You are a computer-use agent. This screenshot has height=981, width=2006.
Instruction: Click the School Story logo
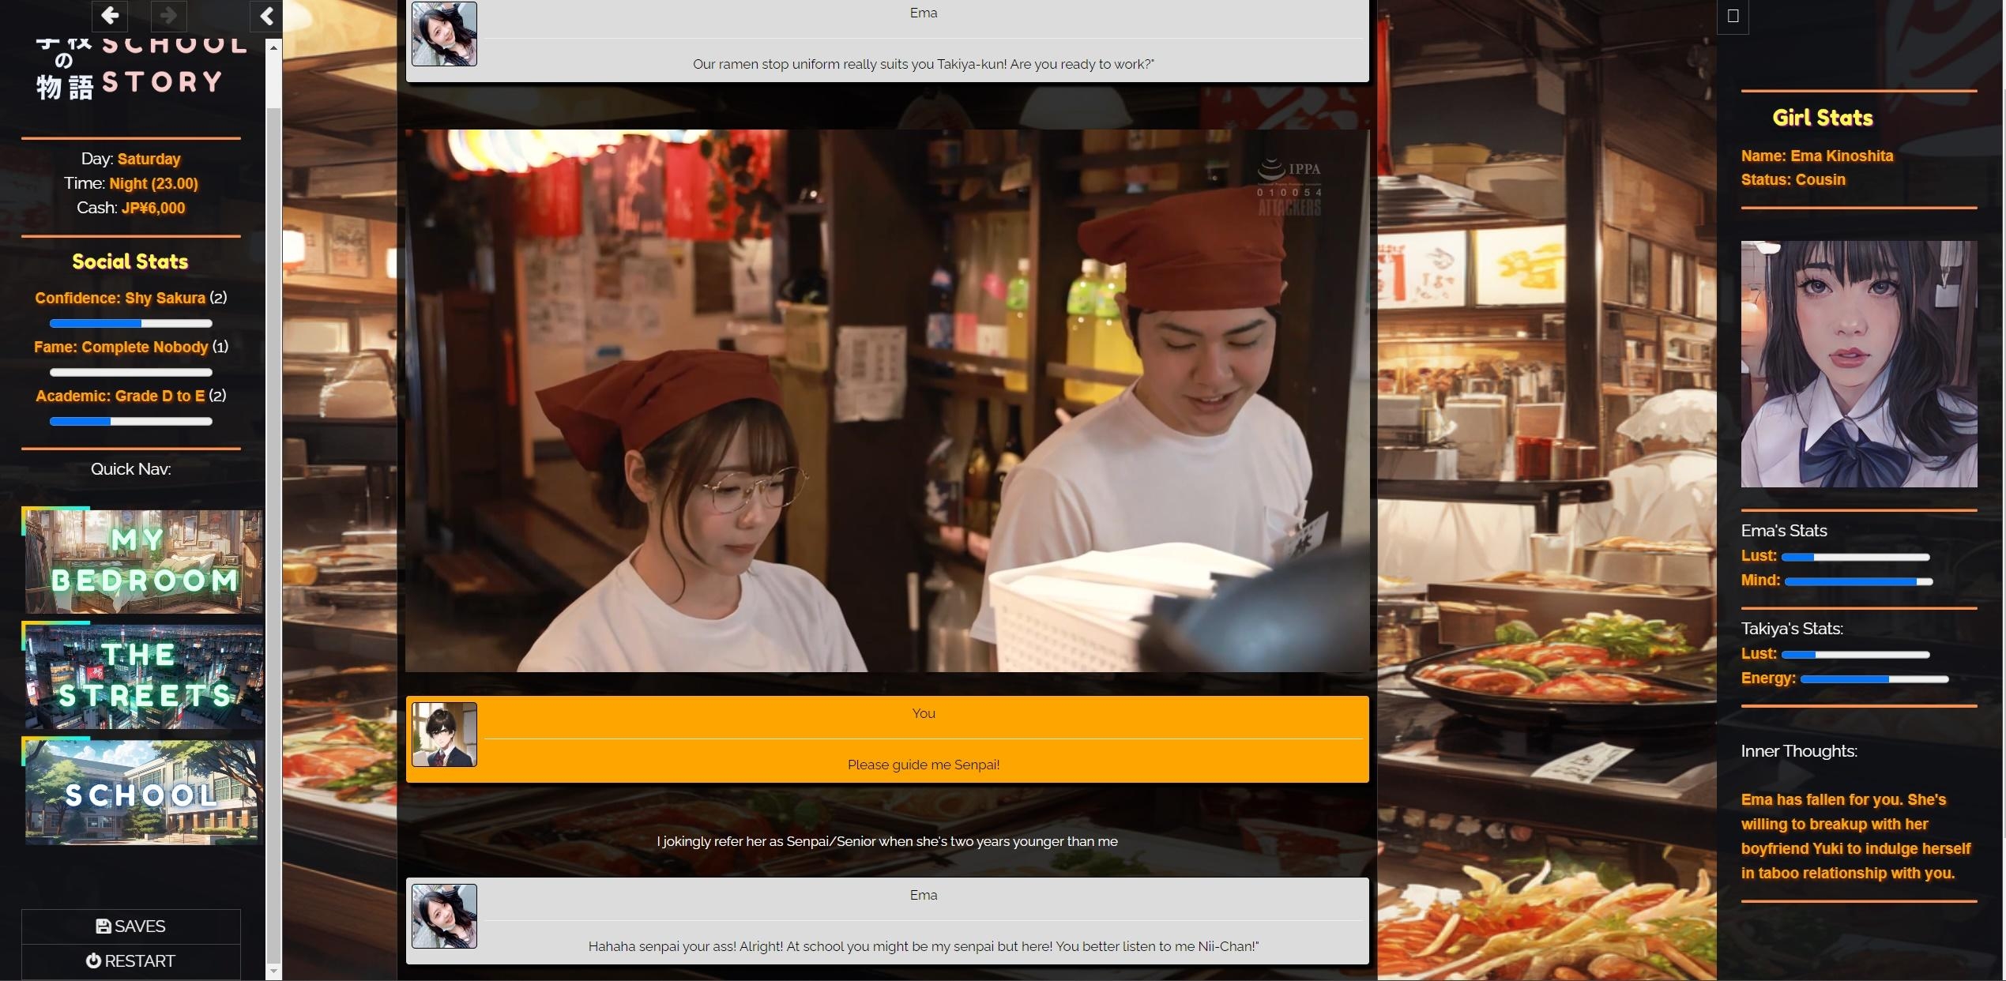pos(142,70)
